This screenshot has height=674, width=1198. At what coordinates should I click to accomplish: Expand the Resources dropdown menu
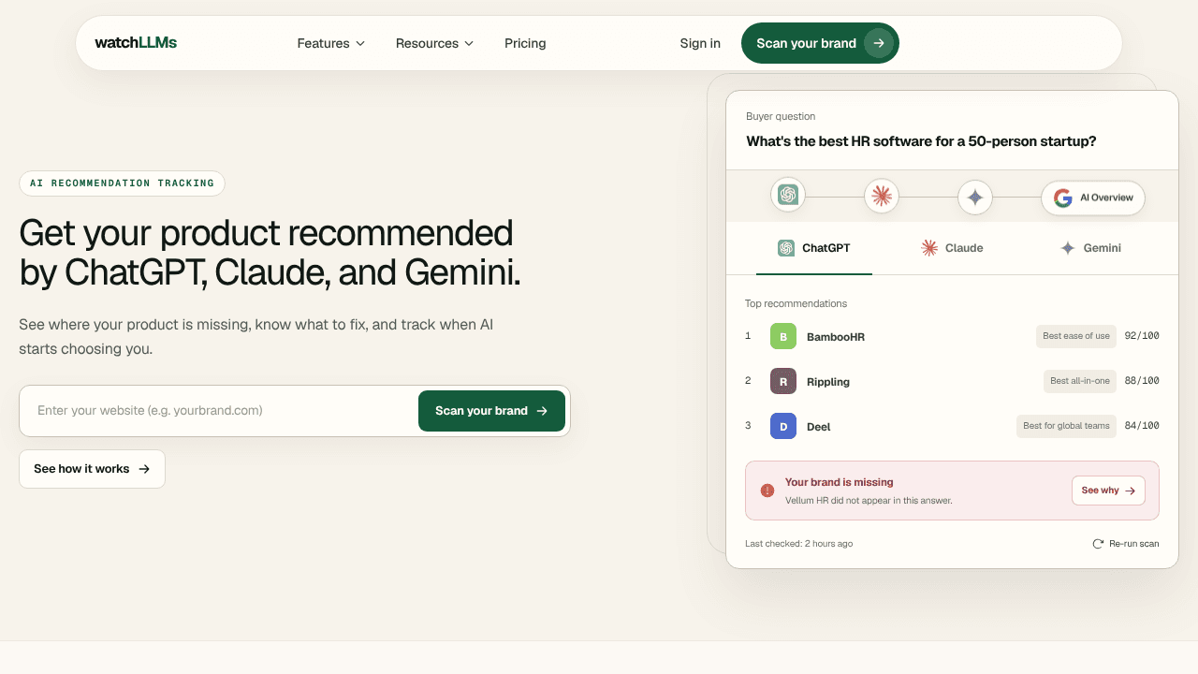coord(435,43)
